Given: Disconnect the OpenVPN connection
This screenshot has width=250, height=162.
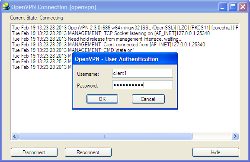Looking at the screenshot, I should pos(34,152).
